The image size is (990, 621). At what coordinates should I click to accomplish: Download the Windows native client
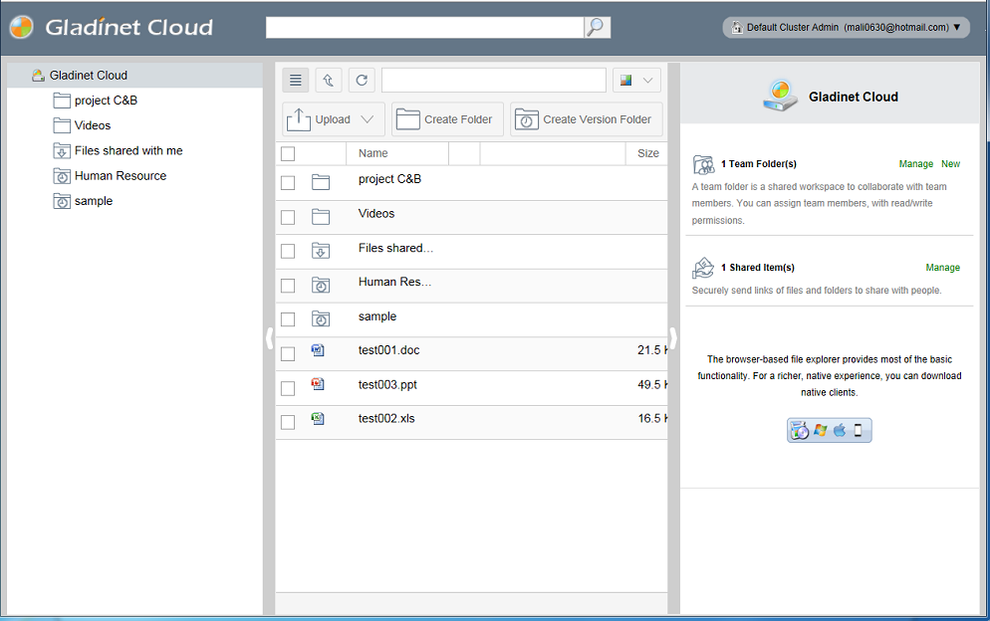point(820,430)
